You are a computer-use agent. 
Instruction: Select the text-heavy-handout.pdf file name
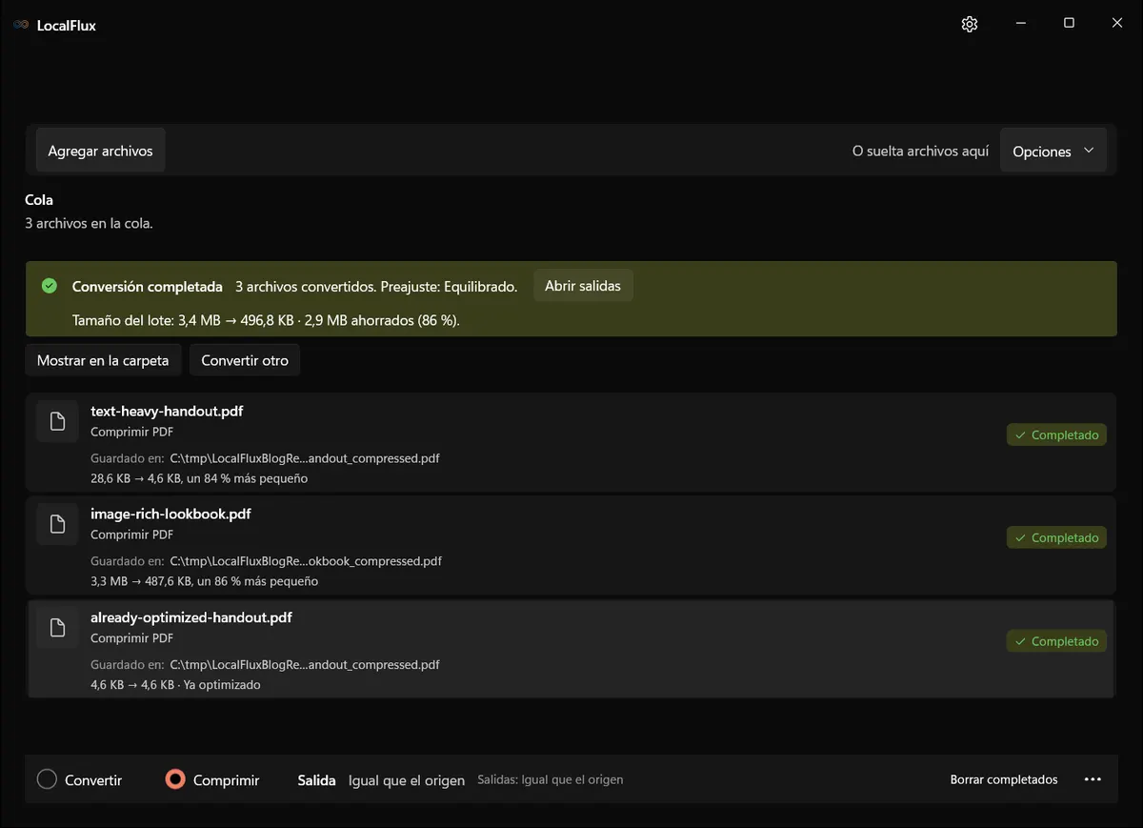click(167, 412)
